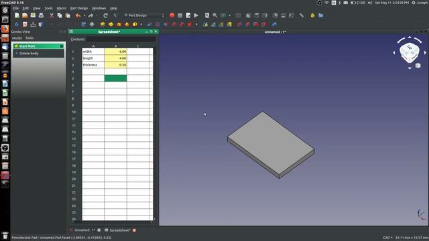Create new body icon in toolbar
Viewport: 429px width, 241px height.
[x=17, y=24]
